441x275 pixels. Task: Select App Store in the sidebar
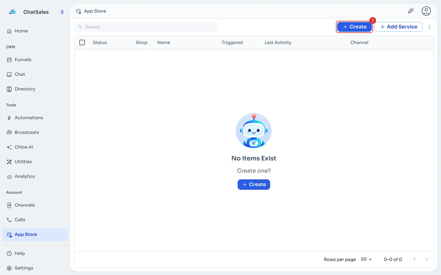[35, 235]
